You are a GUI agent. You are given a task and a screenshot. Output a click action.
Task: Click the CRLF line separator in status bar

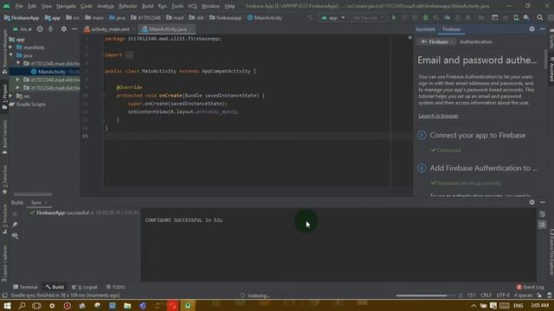(486, 295)
